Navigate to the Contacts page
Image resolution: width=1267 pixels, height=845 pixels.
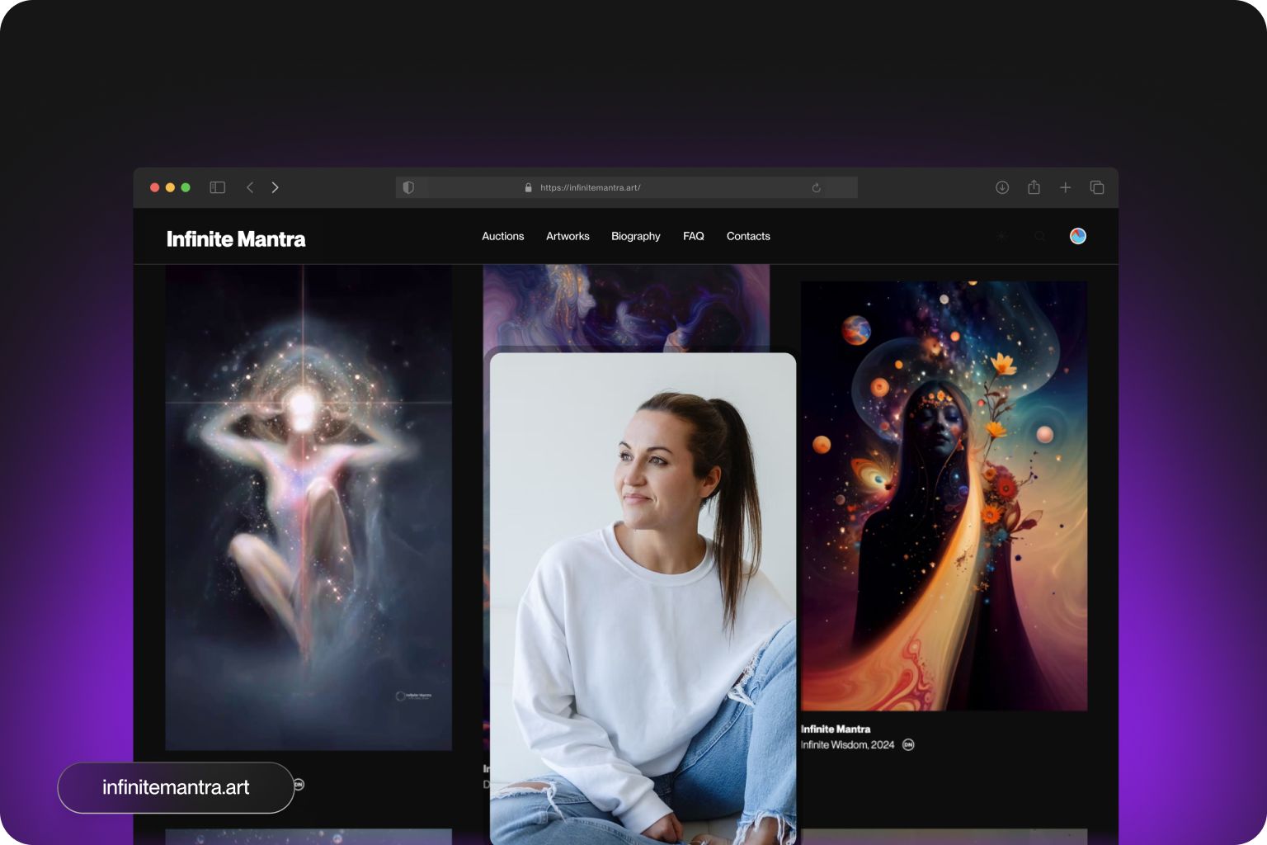pos(748,236)
